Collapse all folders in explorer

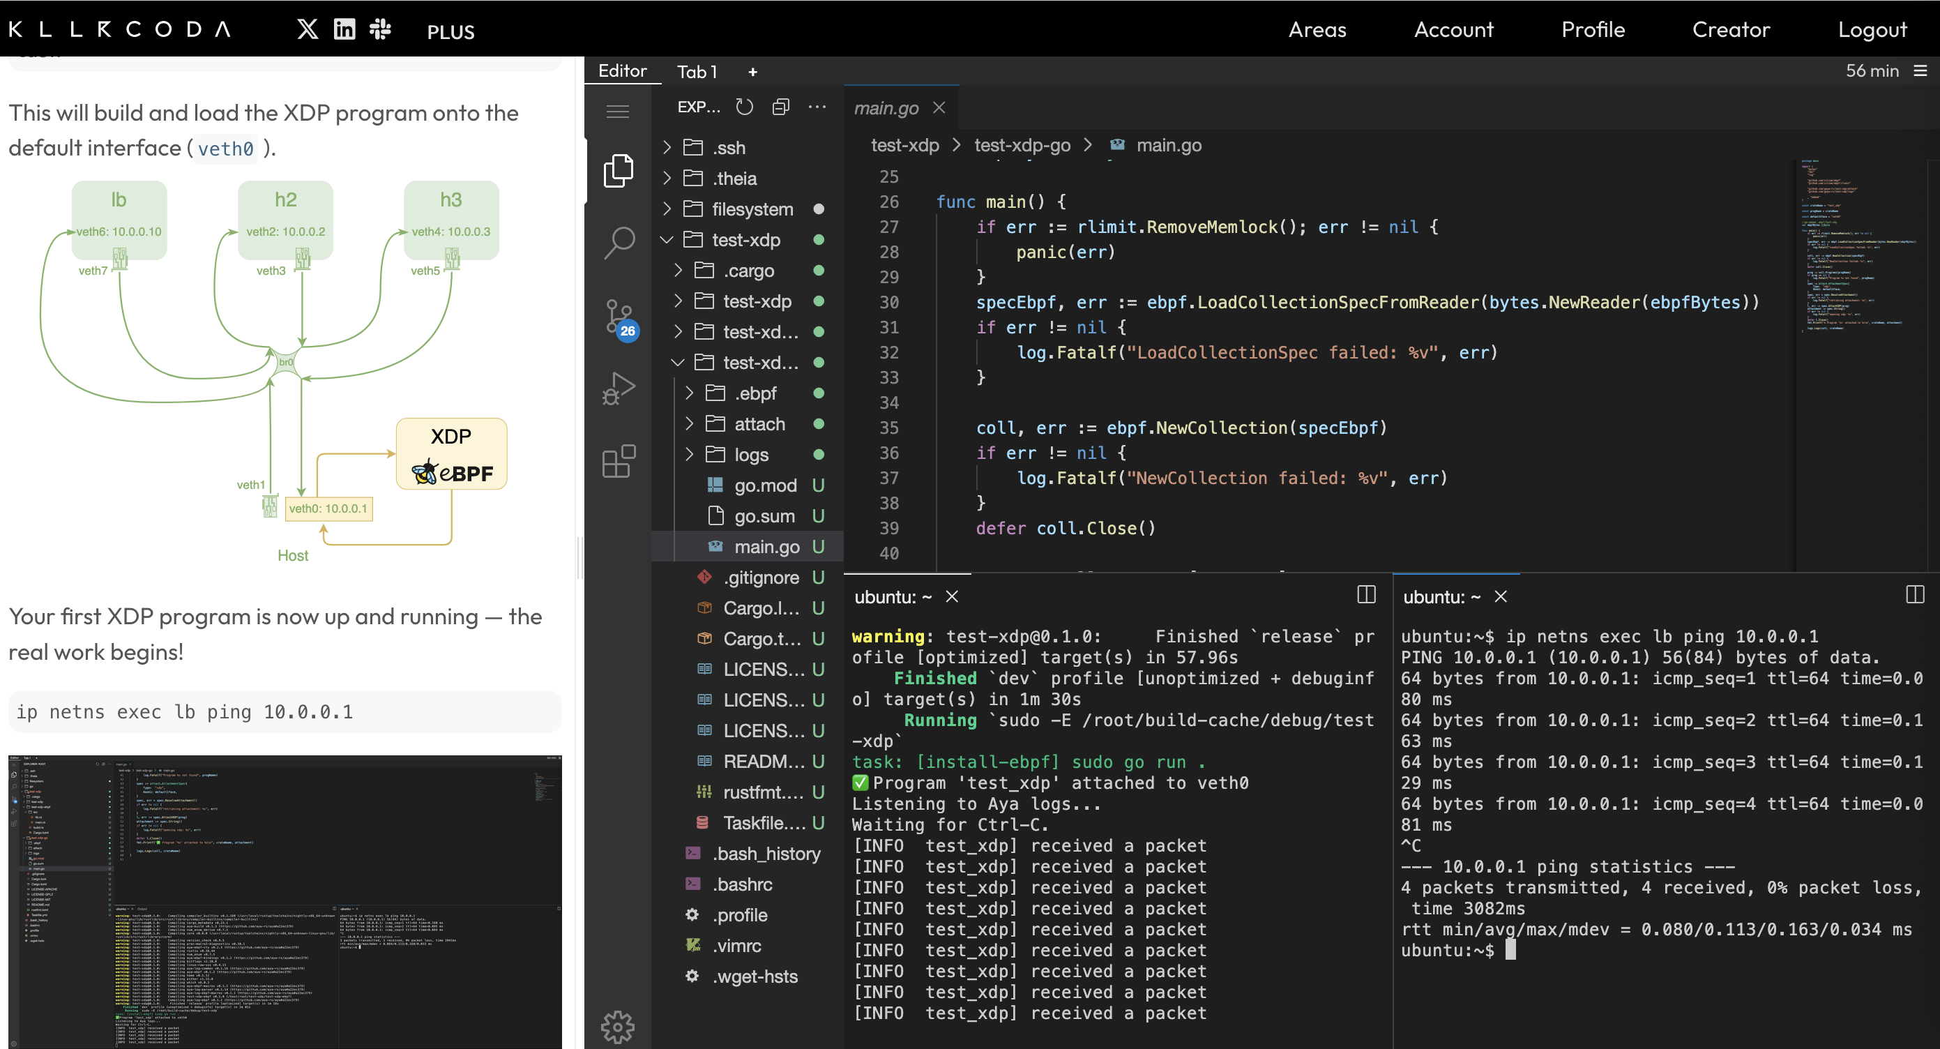click(780, 107)
